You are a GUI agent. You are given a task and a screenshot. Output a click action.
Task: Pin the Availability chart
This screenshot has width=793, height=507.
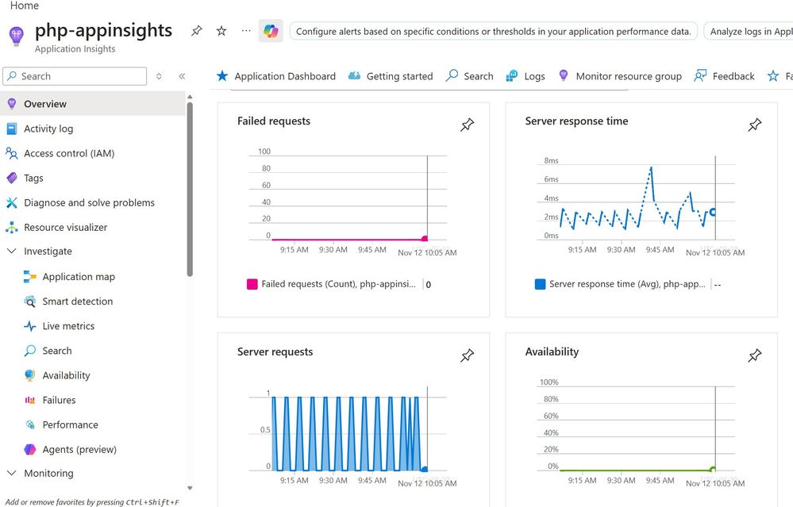[x=755, y=355]
